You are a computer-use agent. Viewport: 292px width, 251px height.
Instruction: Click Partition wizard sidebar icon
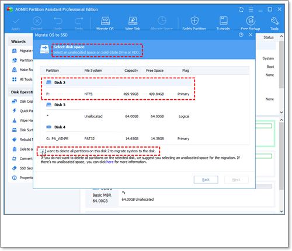pyautogui.click(x=15, y=60)
